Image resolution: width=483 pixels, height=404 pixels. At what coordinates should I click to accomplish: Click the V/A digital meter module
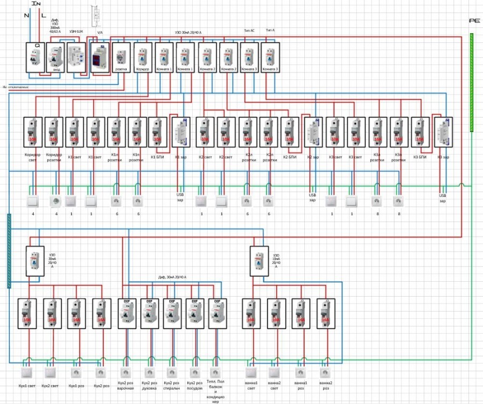(x=99, y=57)
